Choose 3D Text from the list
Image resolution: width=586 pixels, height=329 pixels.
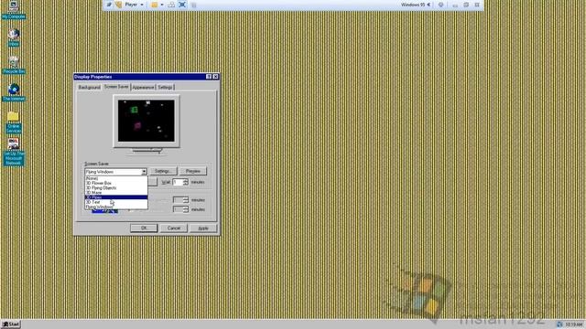[116, 202]
